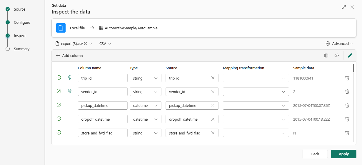Delete the trip_id column row
The image size is (362, 165).
(x=347, y=78)
